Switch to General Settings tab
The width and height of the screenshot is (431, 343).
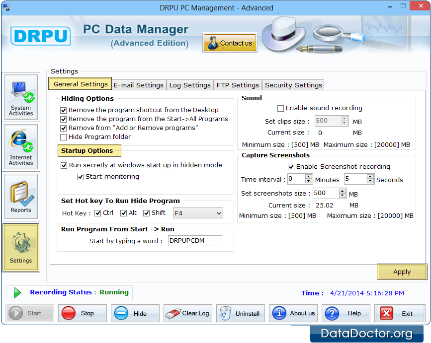coord(80,84)
